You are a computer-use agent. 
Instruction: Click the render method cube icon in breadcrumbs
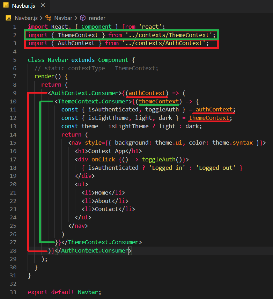(83, 18)
